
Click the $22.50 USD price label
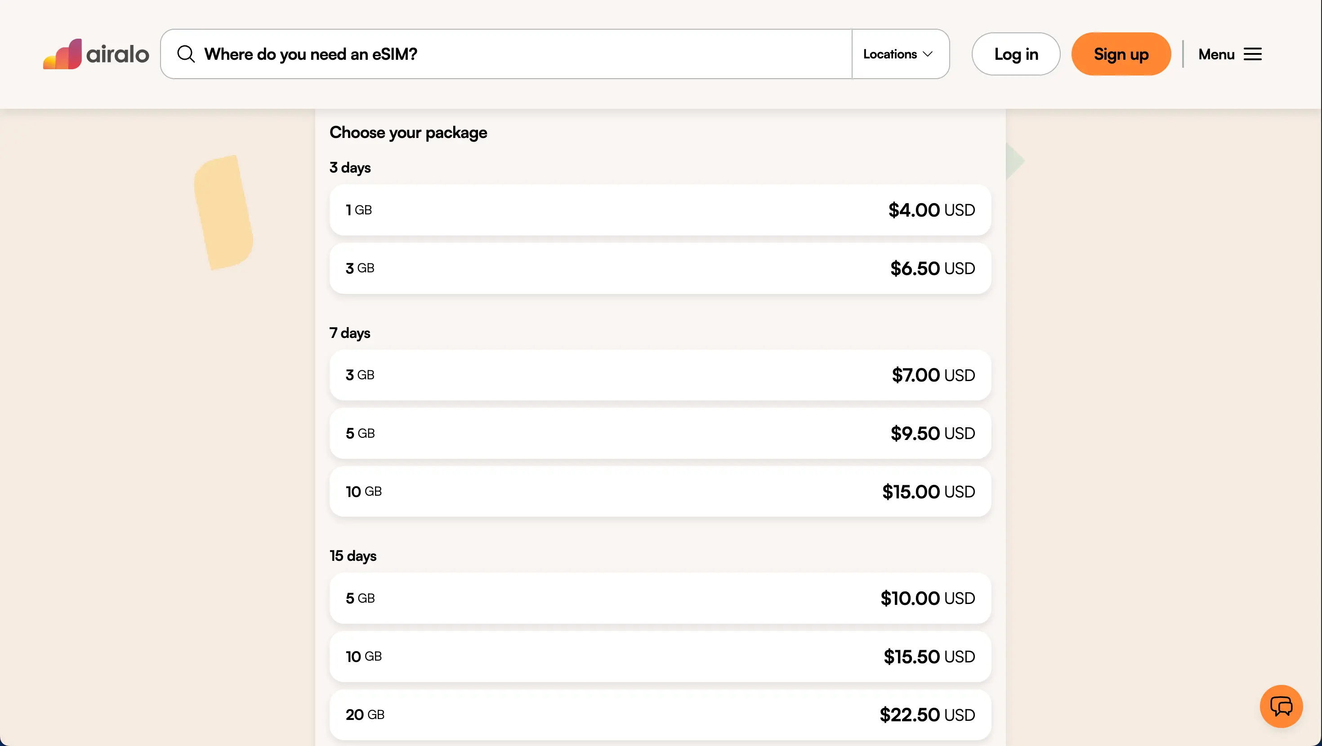[x=927, y=715]
